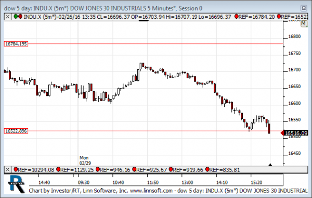The height and width of the screenshot is (198, 312).
Task: Click the X button on lower REF pane bar
Action: (x=8, y=170)
